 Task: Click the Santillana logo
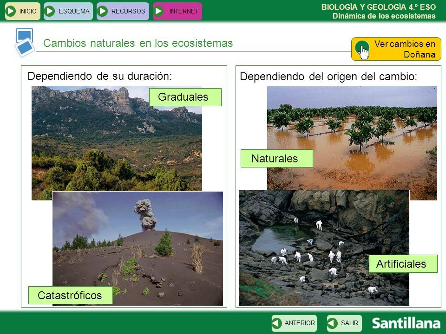406,323
